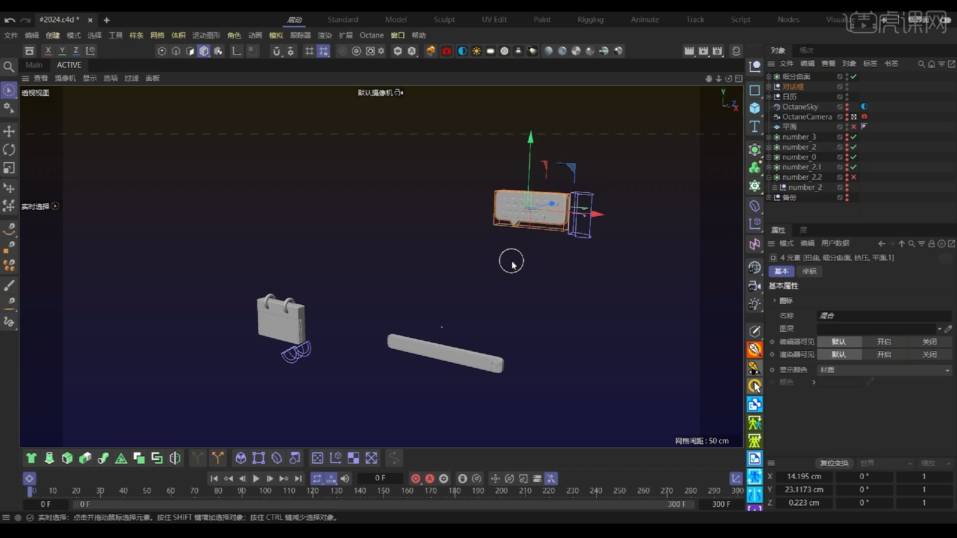Viewport: 957px width, 538px height.
Task: Click the Rectangle spline icon
Action: point(755,90)
